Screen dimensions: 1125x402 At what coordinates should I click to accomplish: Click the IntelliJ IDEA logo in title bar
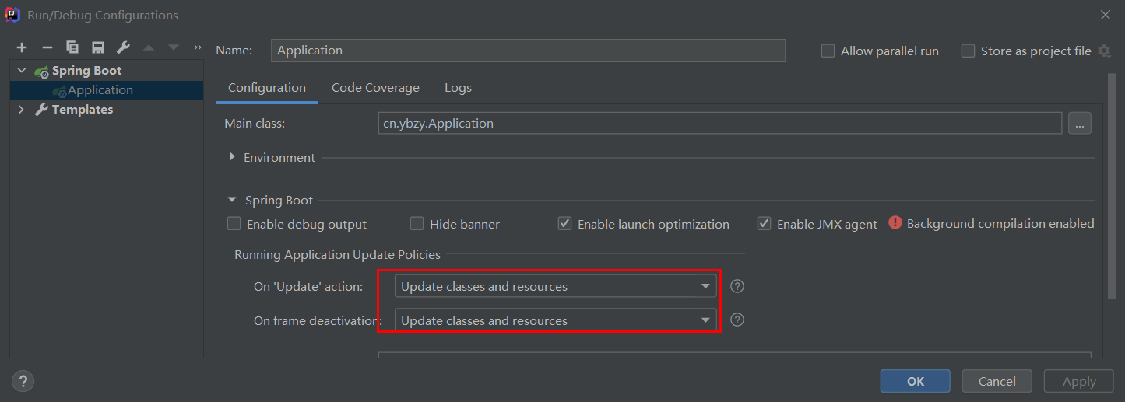point(13,15)
